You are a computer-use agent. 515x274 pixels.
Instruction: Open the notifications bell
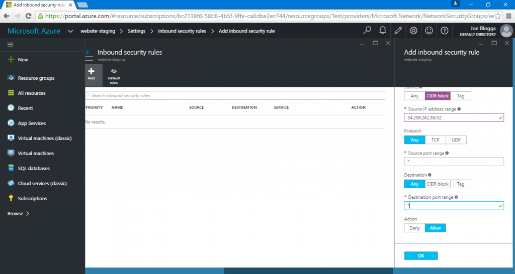383,31
